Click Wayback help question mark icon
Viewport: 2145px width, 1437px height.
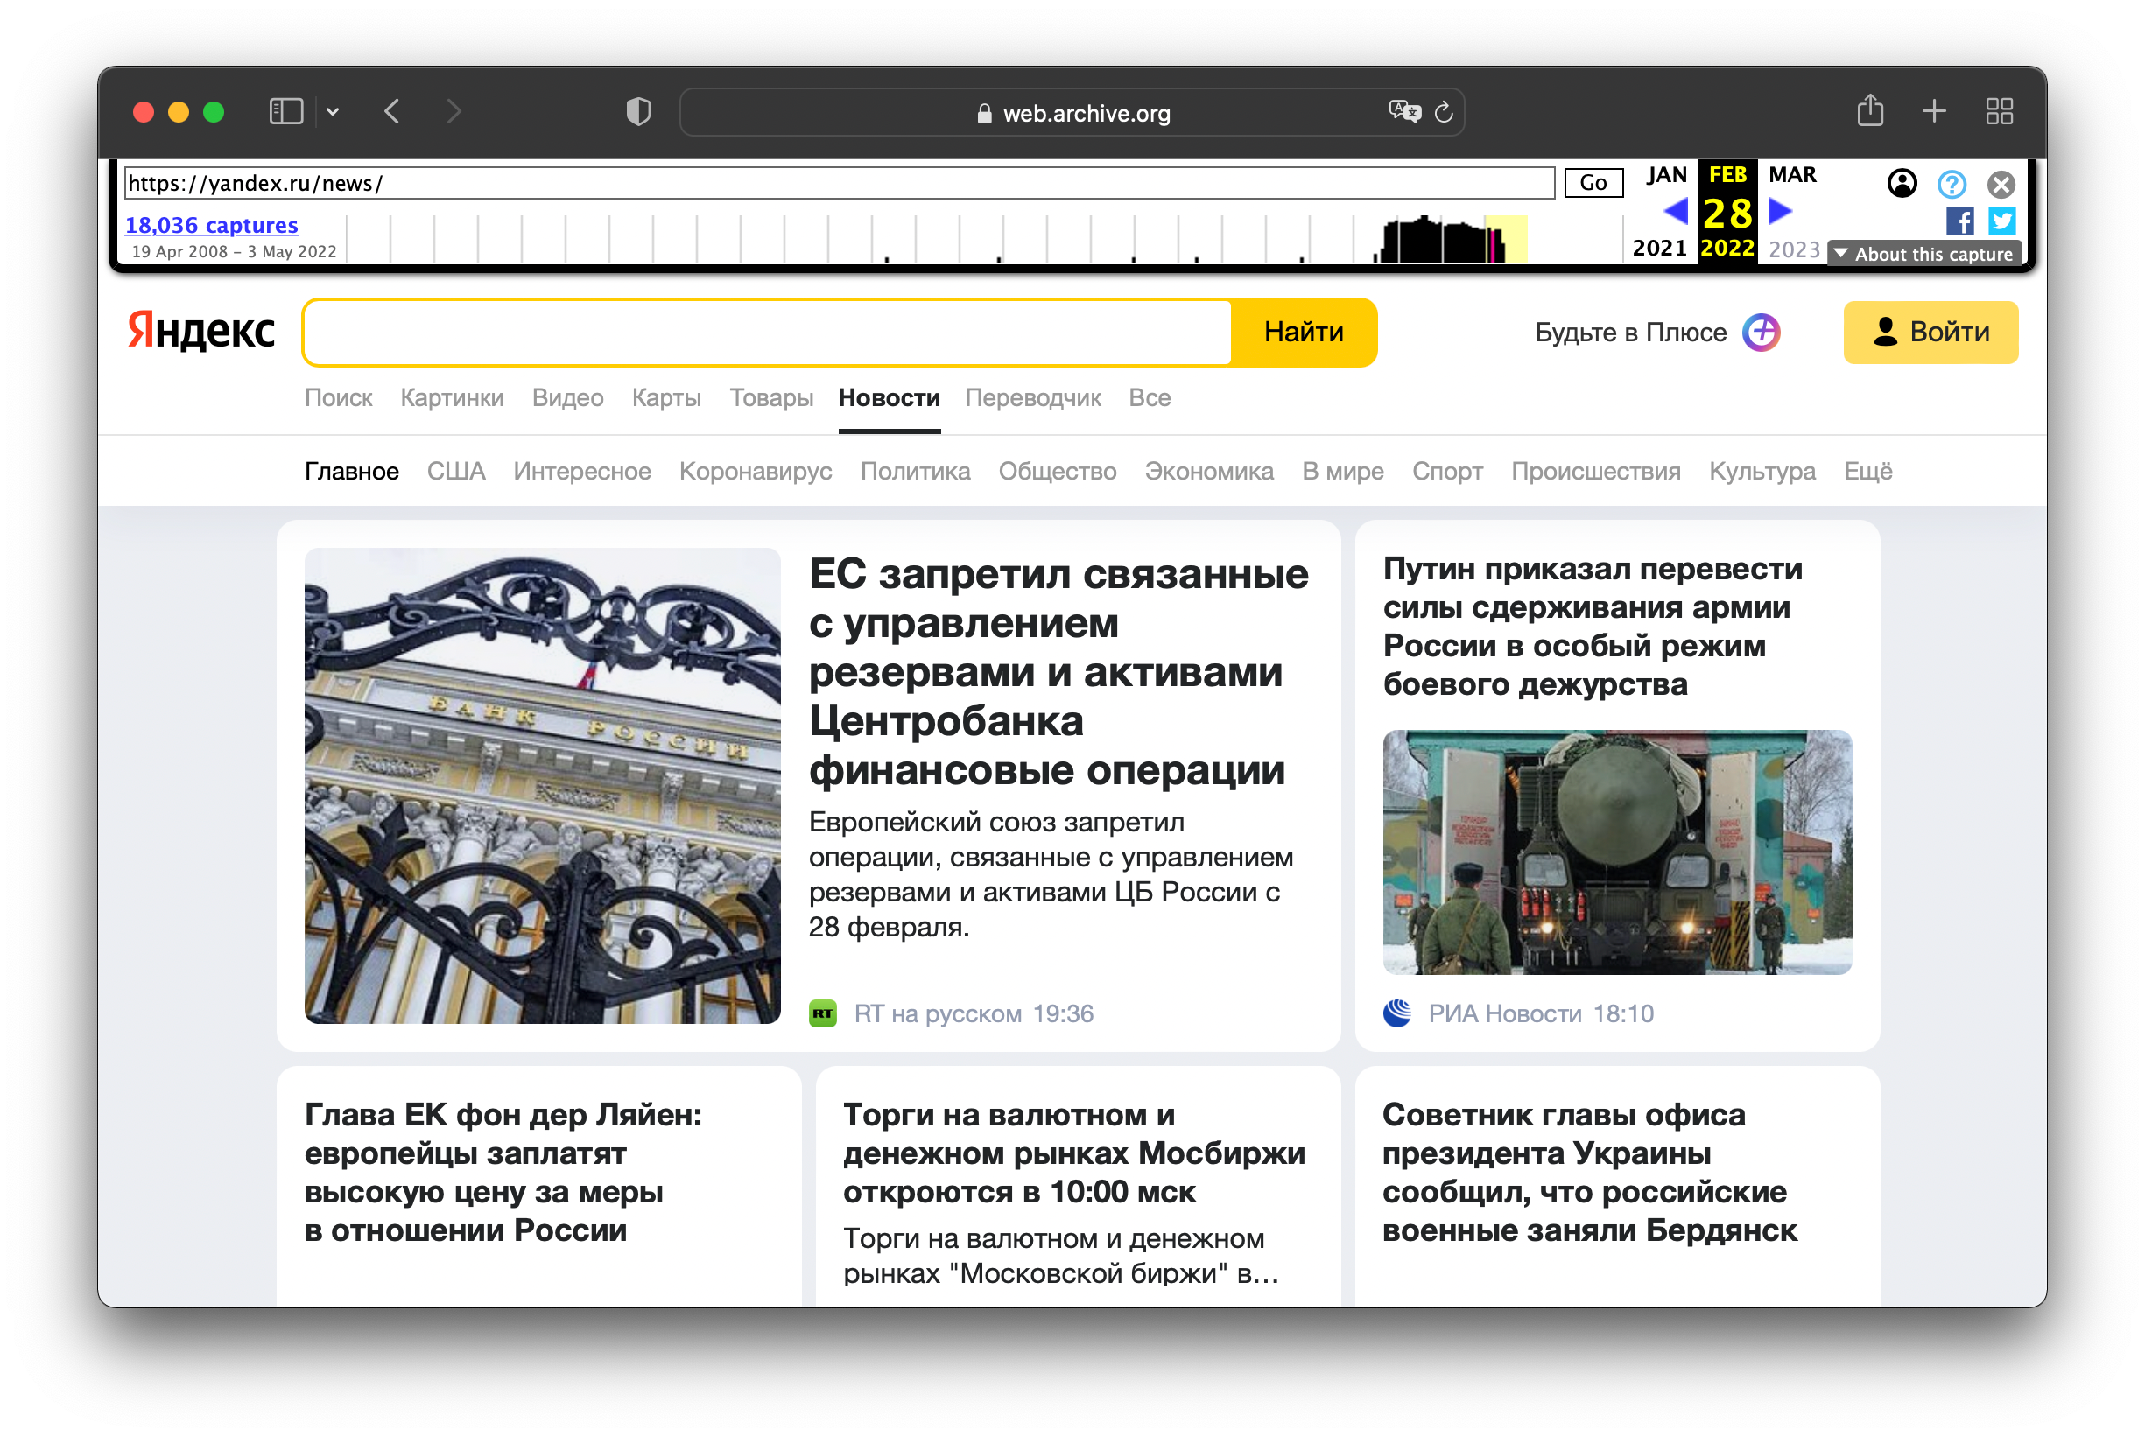coord(1952,184)
